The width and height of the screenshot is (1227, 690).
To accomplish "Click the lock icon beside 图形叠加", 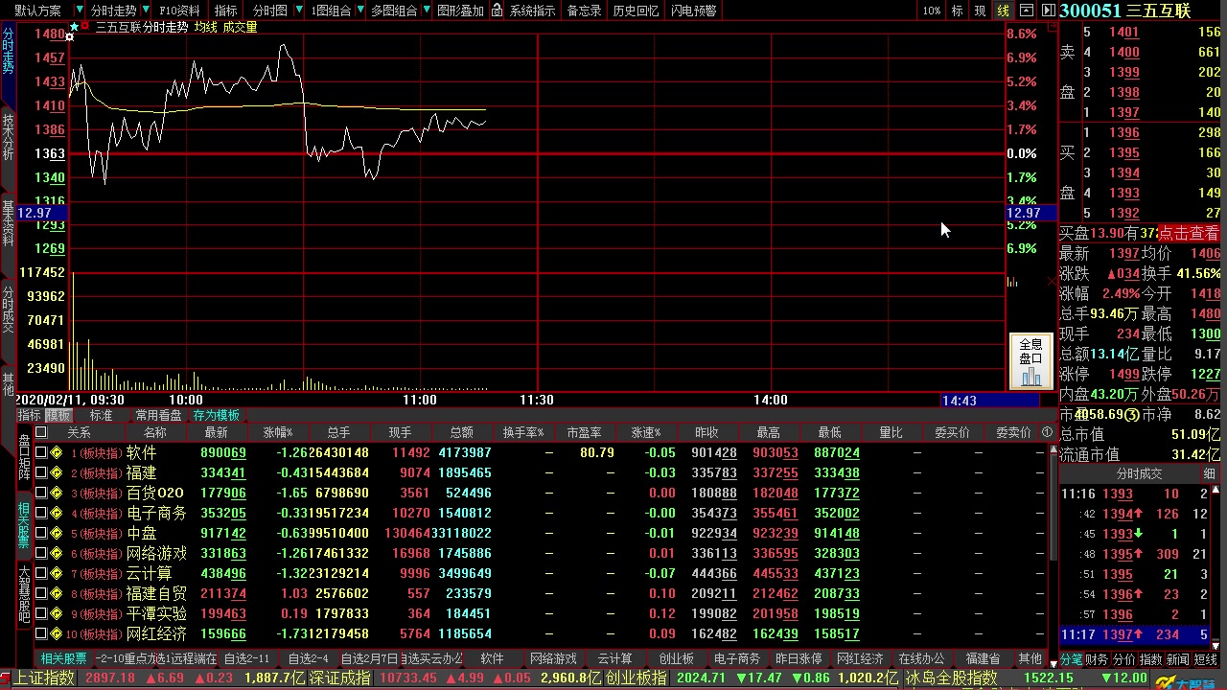I will [x=497, y=11].
